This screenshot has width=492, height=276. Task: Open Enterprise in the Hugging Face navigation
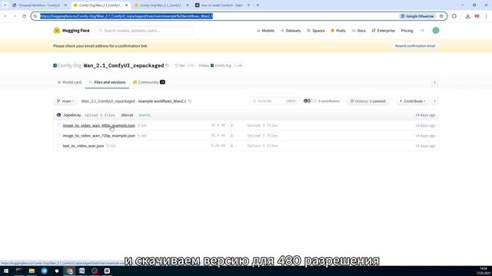point(383,31)
